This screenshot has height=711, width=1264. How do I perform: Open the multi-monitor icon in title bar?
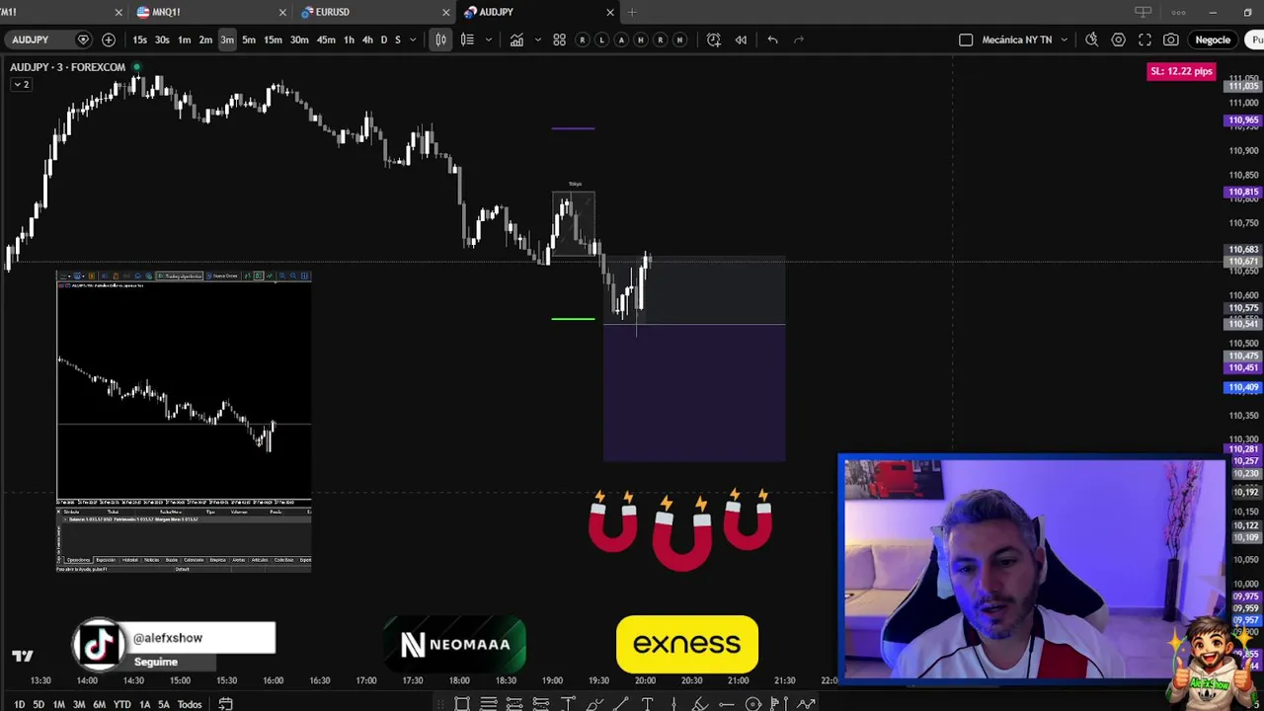[x=1143, y=12]
